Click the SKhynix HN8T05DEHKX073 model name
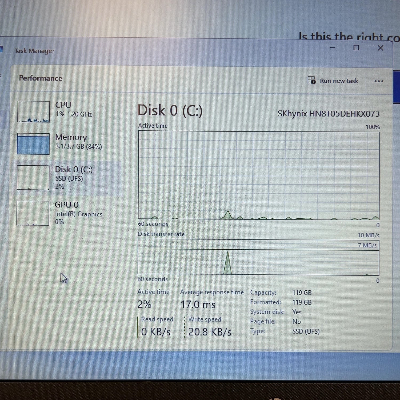The height and width of the screenshot is (400, 400). [x=328, y=114]
